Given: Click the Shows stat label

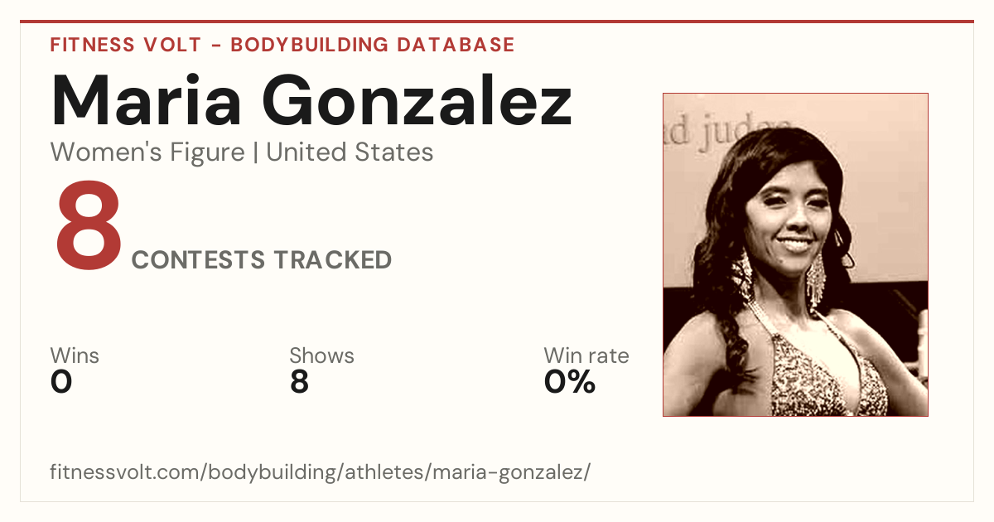Looking at the screenshot, I should coord(321,355).
